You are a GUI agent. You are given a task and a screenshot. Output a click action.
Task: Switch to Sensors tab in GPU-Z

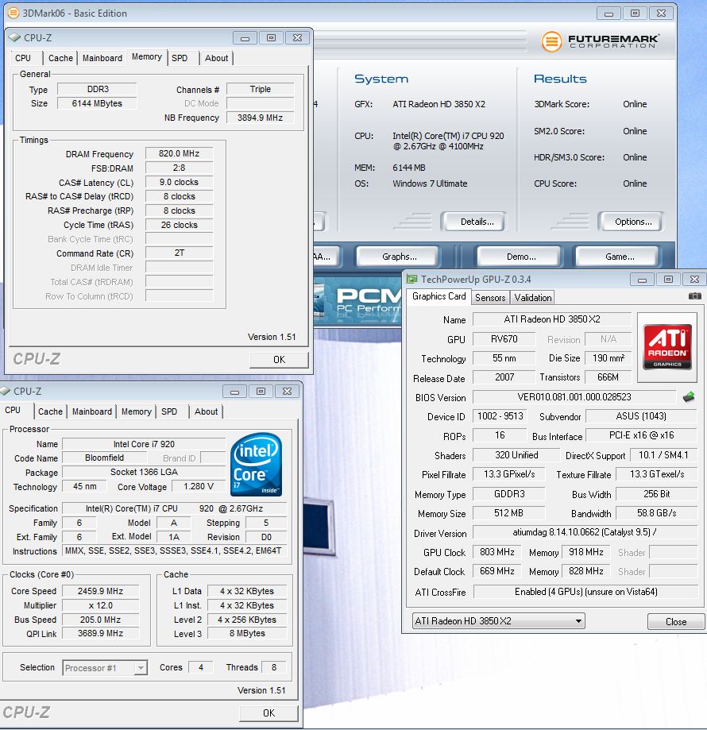point(490,298)
